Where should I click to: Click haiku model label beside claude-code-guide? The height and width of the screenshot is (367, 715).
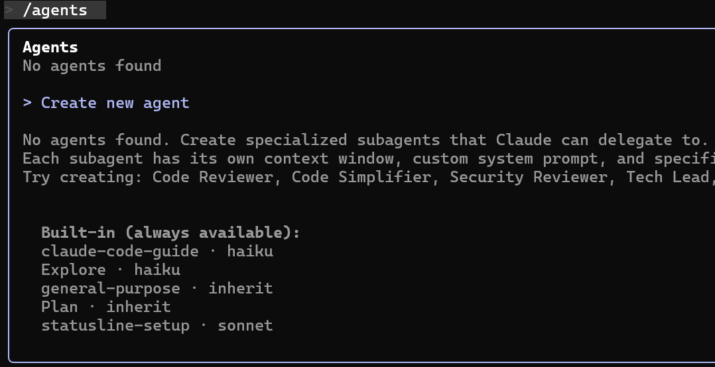coord(250,252)
